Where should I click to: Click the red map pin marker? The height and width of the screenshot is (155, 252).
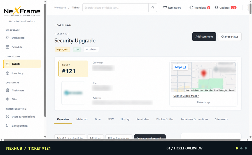point(204,73)
